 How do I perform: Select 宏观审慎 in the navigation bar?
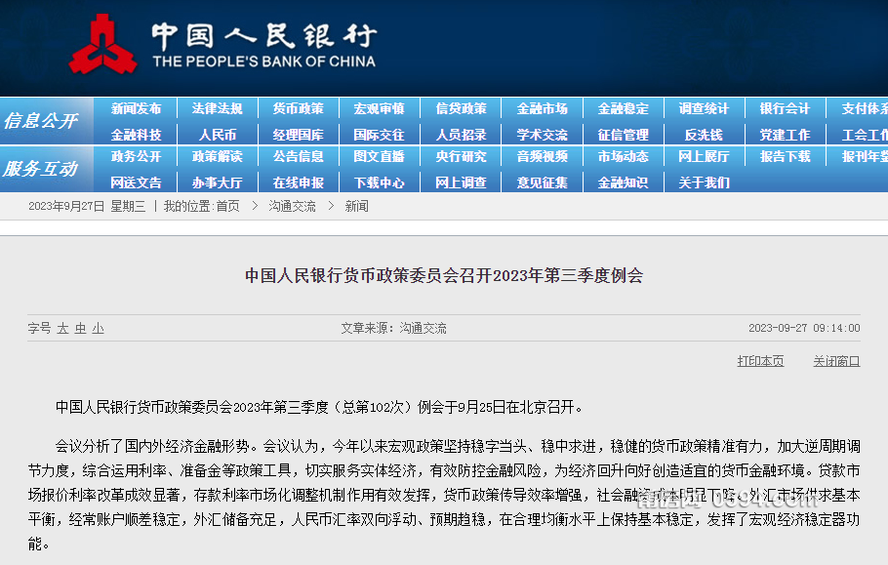[x=380, y=108]
